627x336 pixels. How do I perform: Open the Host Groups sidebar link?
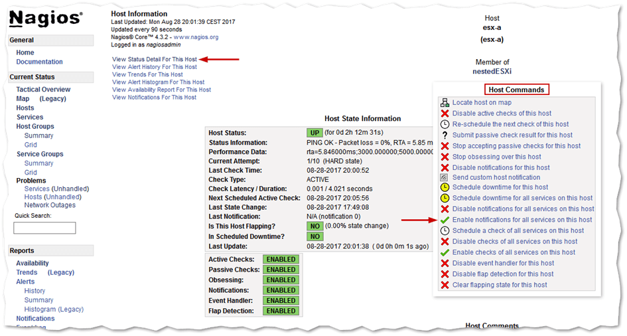(35, 126)
